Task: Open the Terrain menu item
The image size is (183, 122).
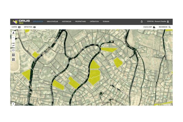Action: 106,22
